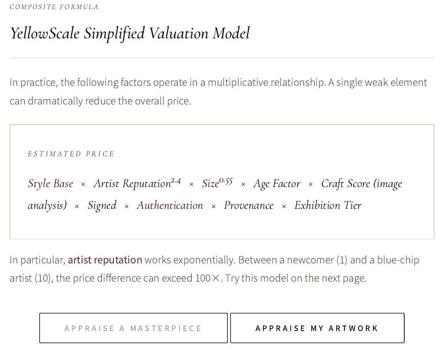Click the Appraise a Masterpiece button

click(x=133, y=328)
